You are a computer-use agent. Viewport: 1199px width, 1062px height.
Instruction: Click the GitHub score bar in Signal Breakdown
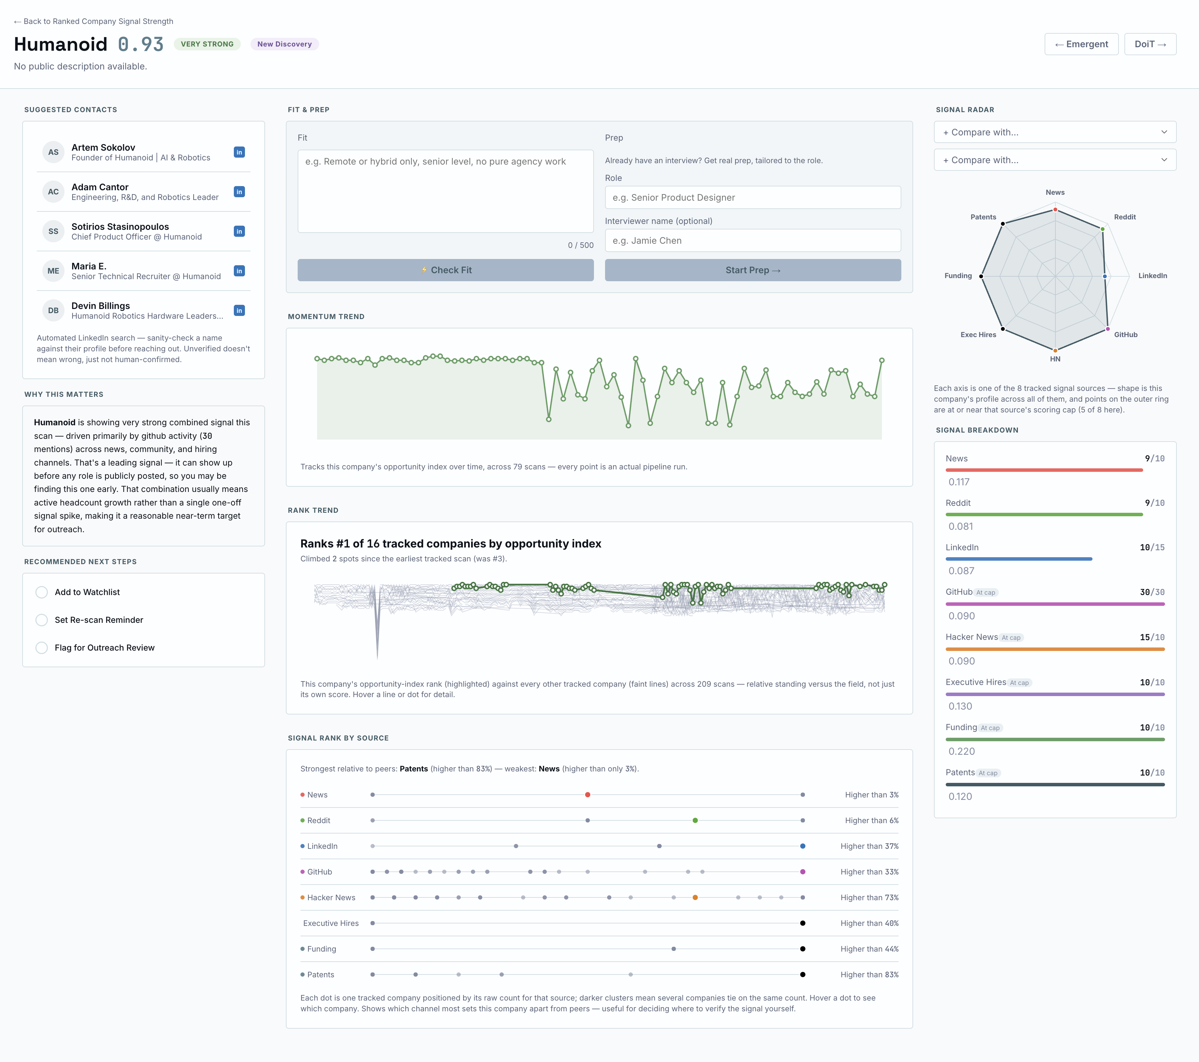[1055, 604]
